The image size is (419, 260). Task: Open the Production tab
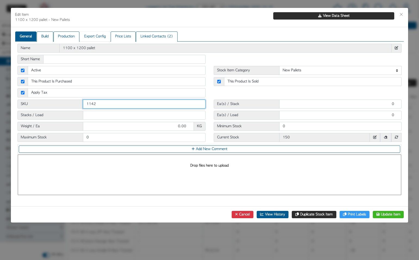pyautogui.click(x=66, y=36)
